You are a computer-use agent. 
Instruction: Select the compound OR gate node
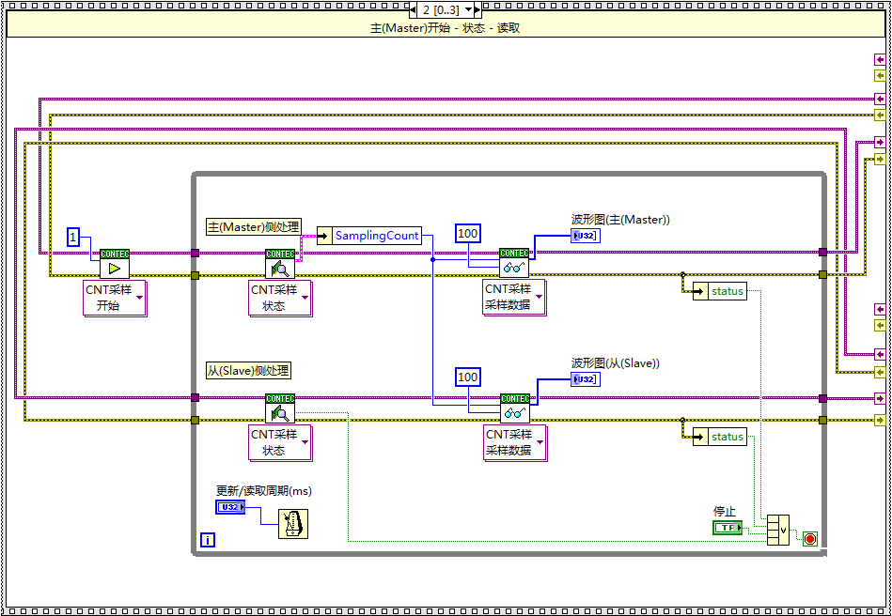click(777, 530)
